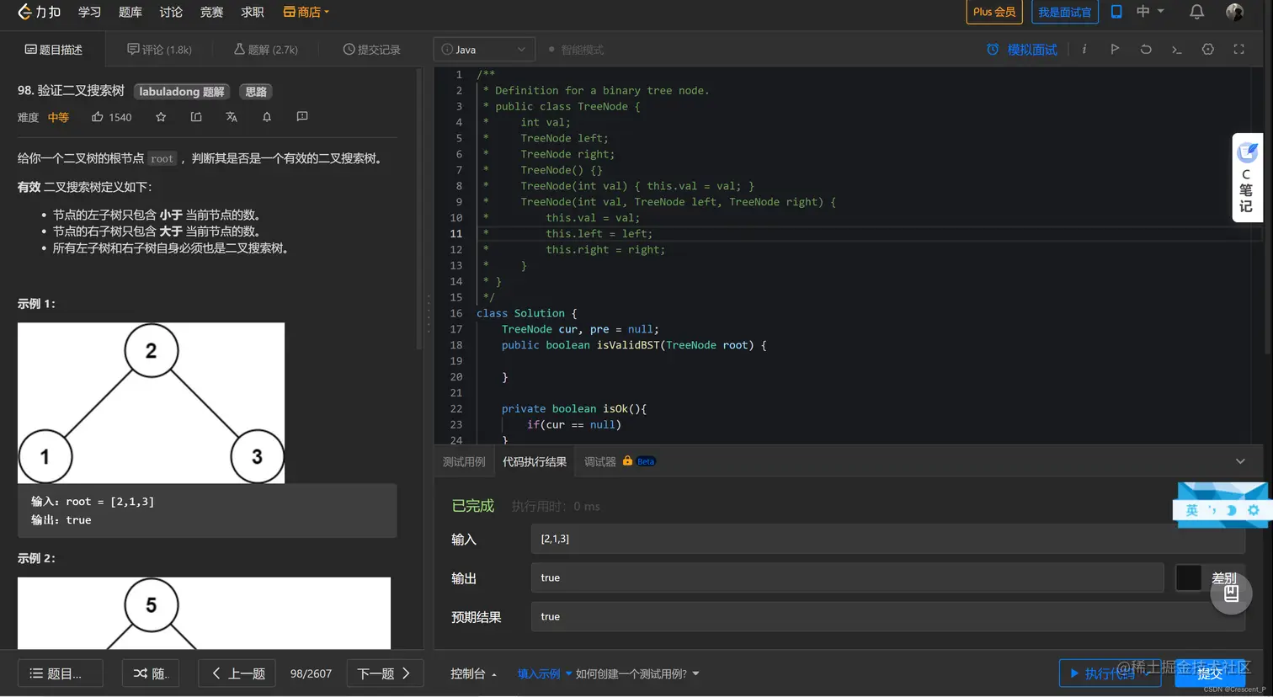Viewport: 1273px width, 697px height.
Task: Collapse the results panel chevron
Action: click(1240, 461)
